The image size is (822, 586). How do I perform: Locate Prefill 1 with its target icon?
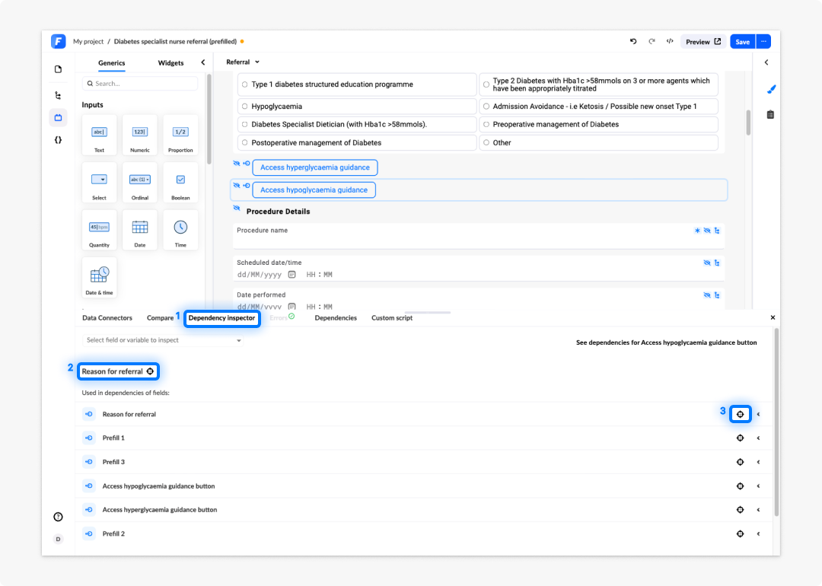pos(741,438)
